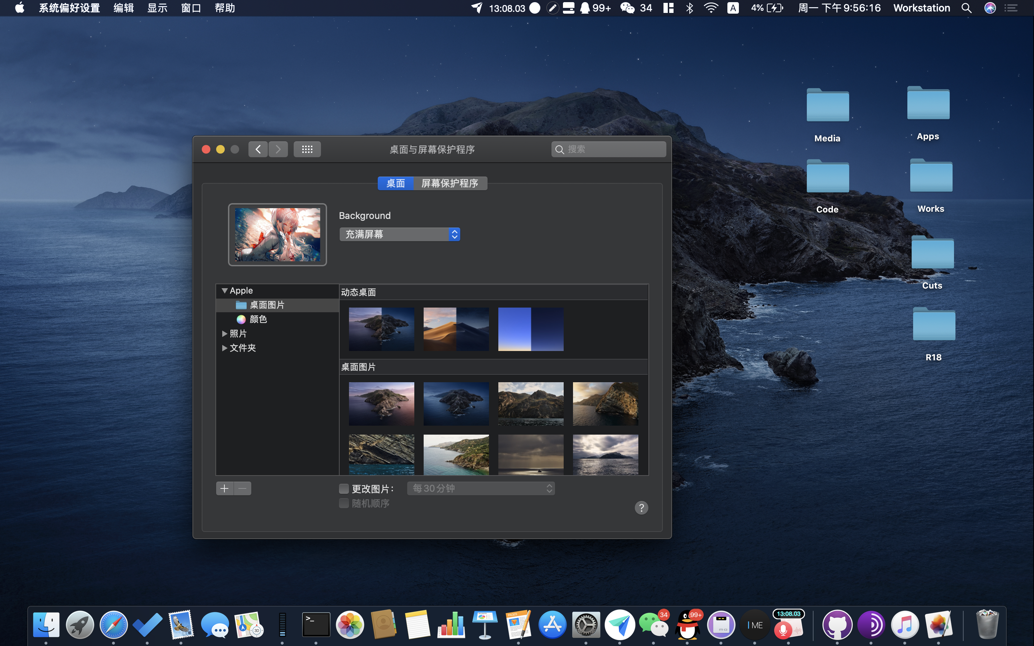Select the 桌面图片 folder in sidebar
Image resolution: width=1034 pixels, height=646 pixels.
tap(267, 305)
